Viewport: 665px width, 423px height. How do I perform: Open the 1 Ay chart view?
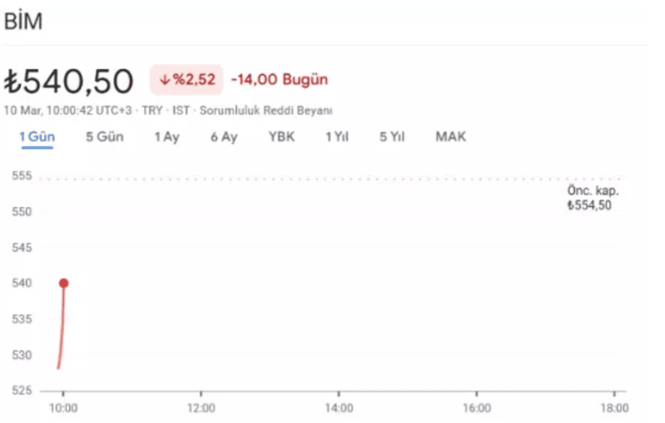click(x=167, y=137)
